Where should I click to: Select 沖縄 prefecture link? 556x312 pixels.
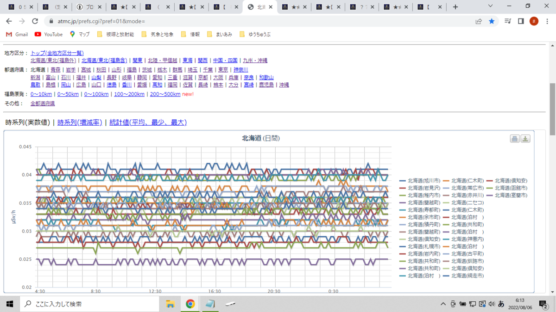[x=284, y=85]
